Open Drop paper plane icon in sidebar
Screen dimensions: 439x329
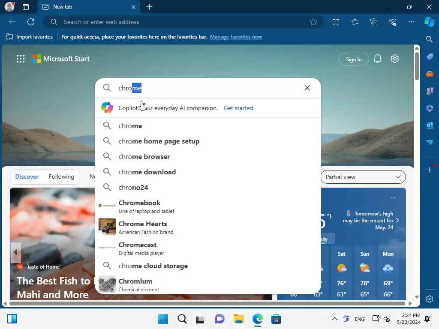[x=430, y=142]
